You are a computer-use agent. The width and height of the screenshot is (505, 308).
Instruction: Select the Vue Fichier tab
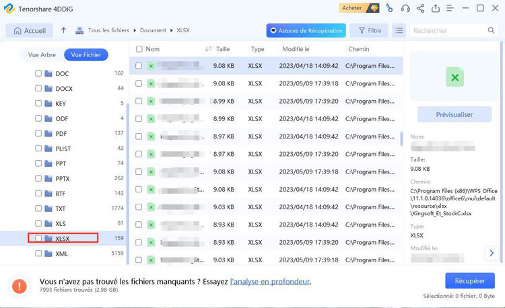[86, 55]
